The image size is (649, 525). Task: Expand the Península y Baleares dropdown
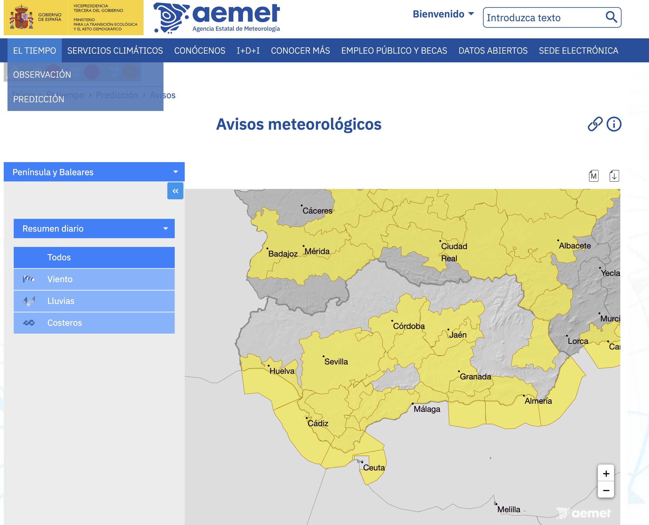[x=94, y=172]
